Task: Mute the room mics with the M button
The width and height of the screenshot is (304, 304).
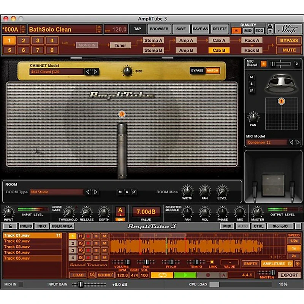Action: tap(120, 192)
